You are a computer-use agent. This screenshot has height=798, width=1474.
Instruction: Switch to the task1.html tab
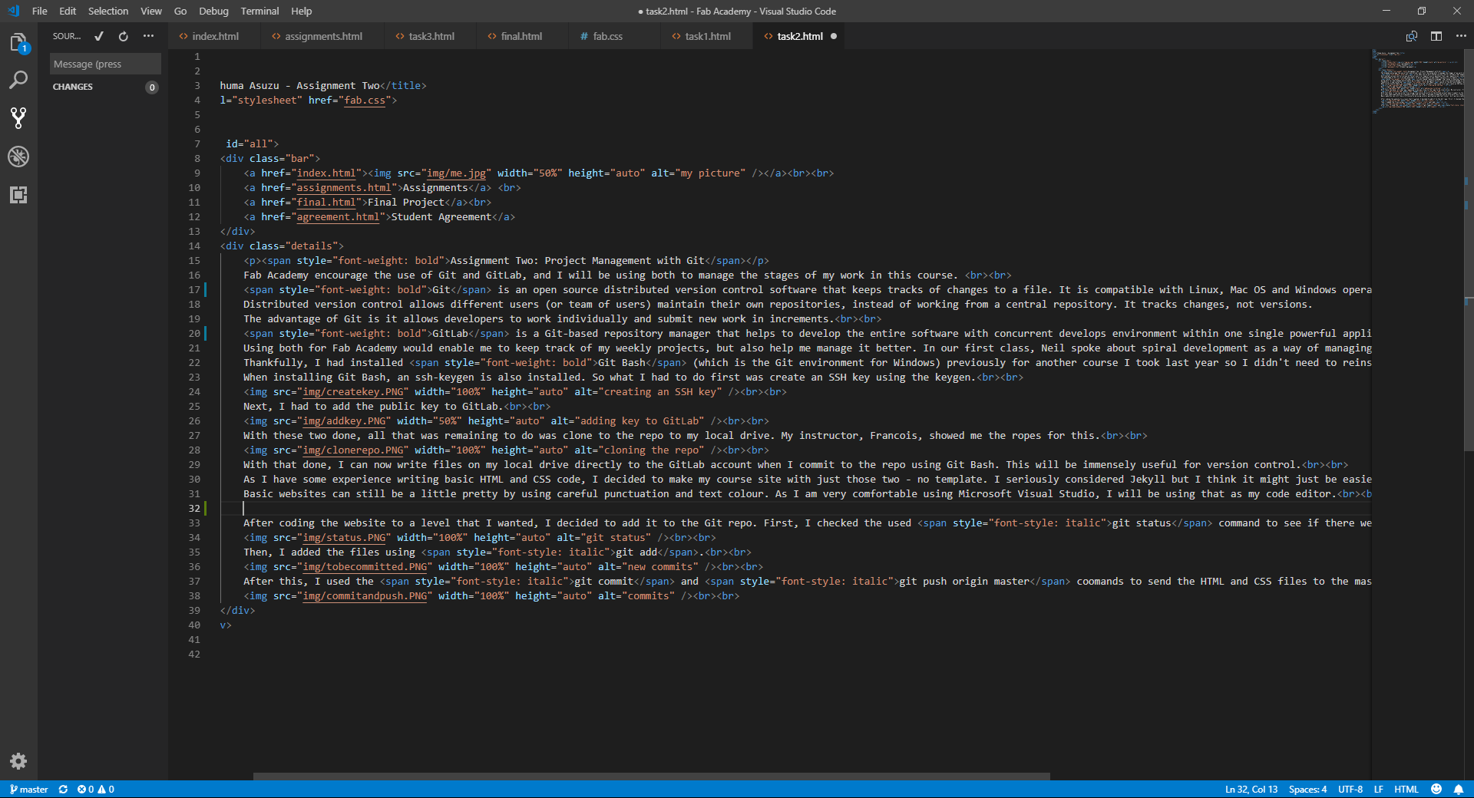(707, 36)
